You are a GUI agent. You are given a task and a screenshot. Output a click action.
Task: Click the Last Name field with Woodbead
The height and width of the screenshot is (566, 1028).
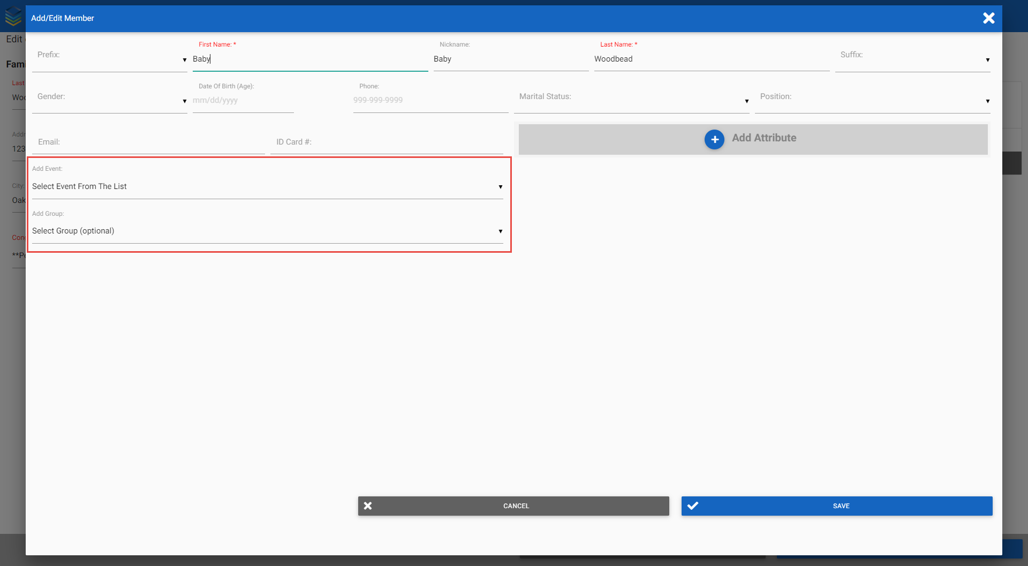coord(712,59)
